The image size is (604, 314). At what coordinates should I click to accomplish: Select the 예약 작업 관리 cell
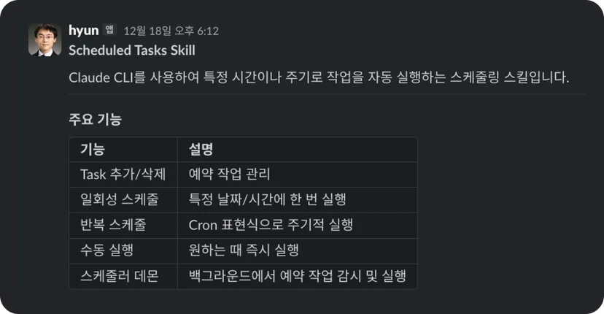point(298,175)
